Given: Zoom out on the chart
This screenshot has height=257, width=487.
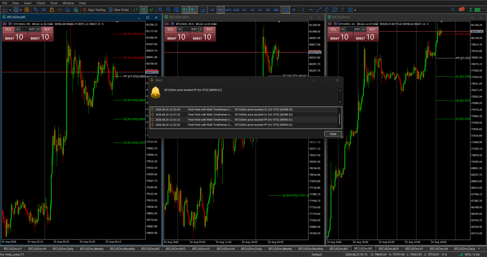Looking at the screenshot, I should pos(168,10).
